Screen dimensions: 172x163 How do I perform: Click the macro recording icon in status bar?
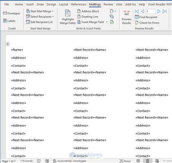pyautogui.click(x=47, y=161)
